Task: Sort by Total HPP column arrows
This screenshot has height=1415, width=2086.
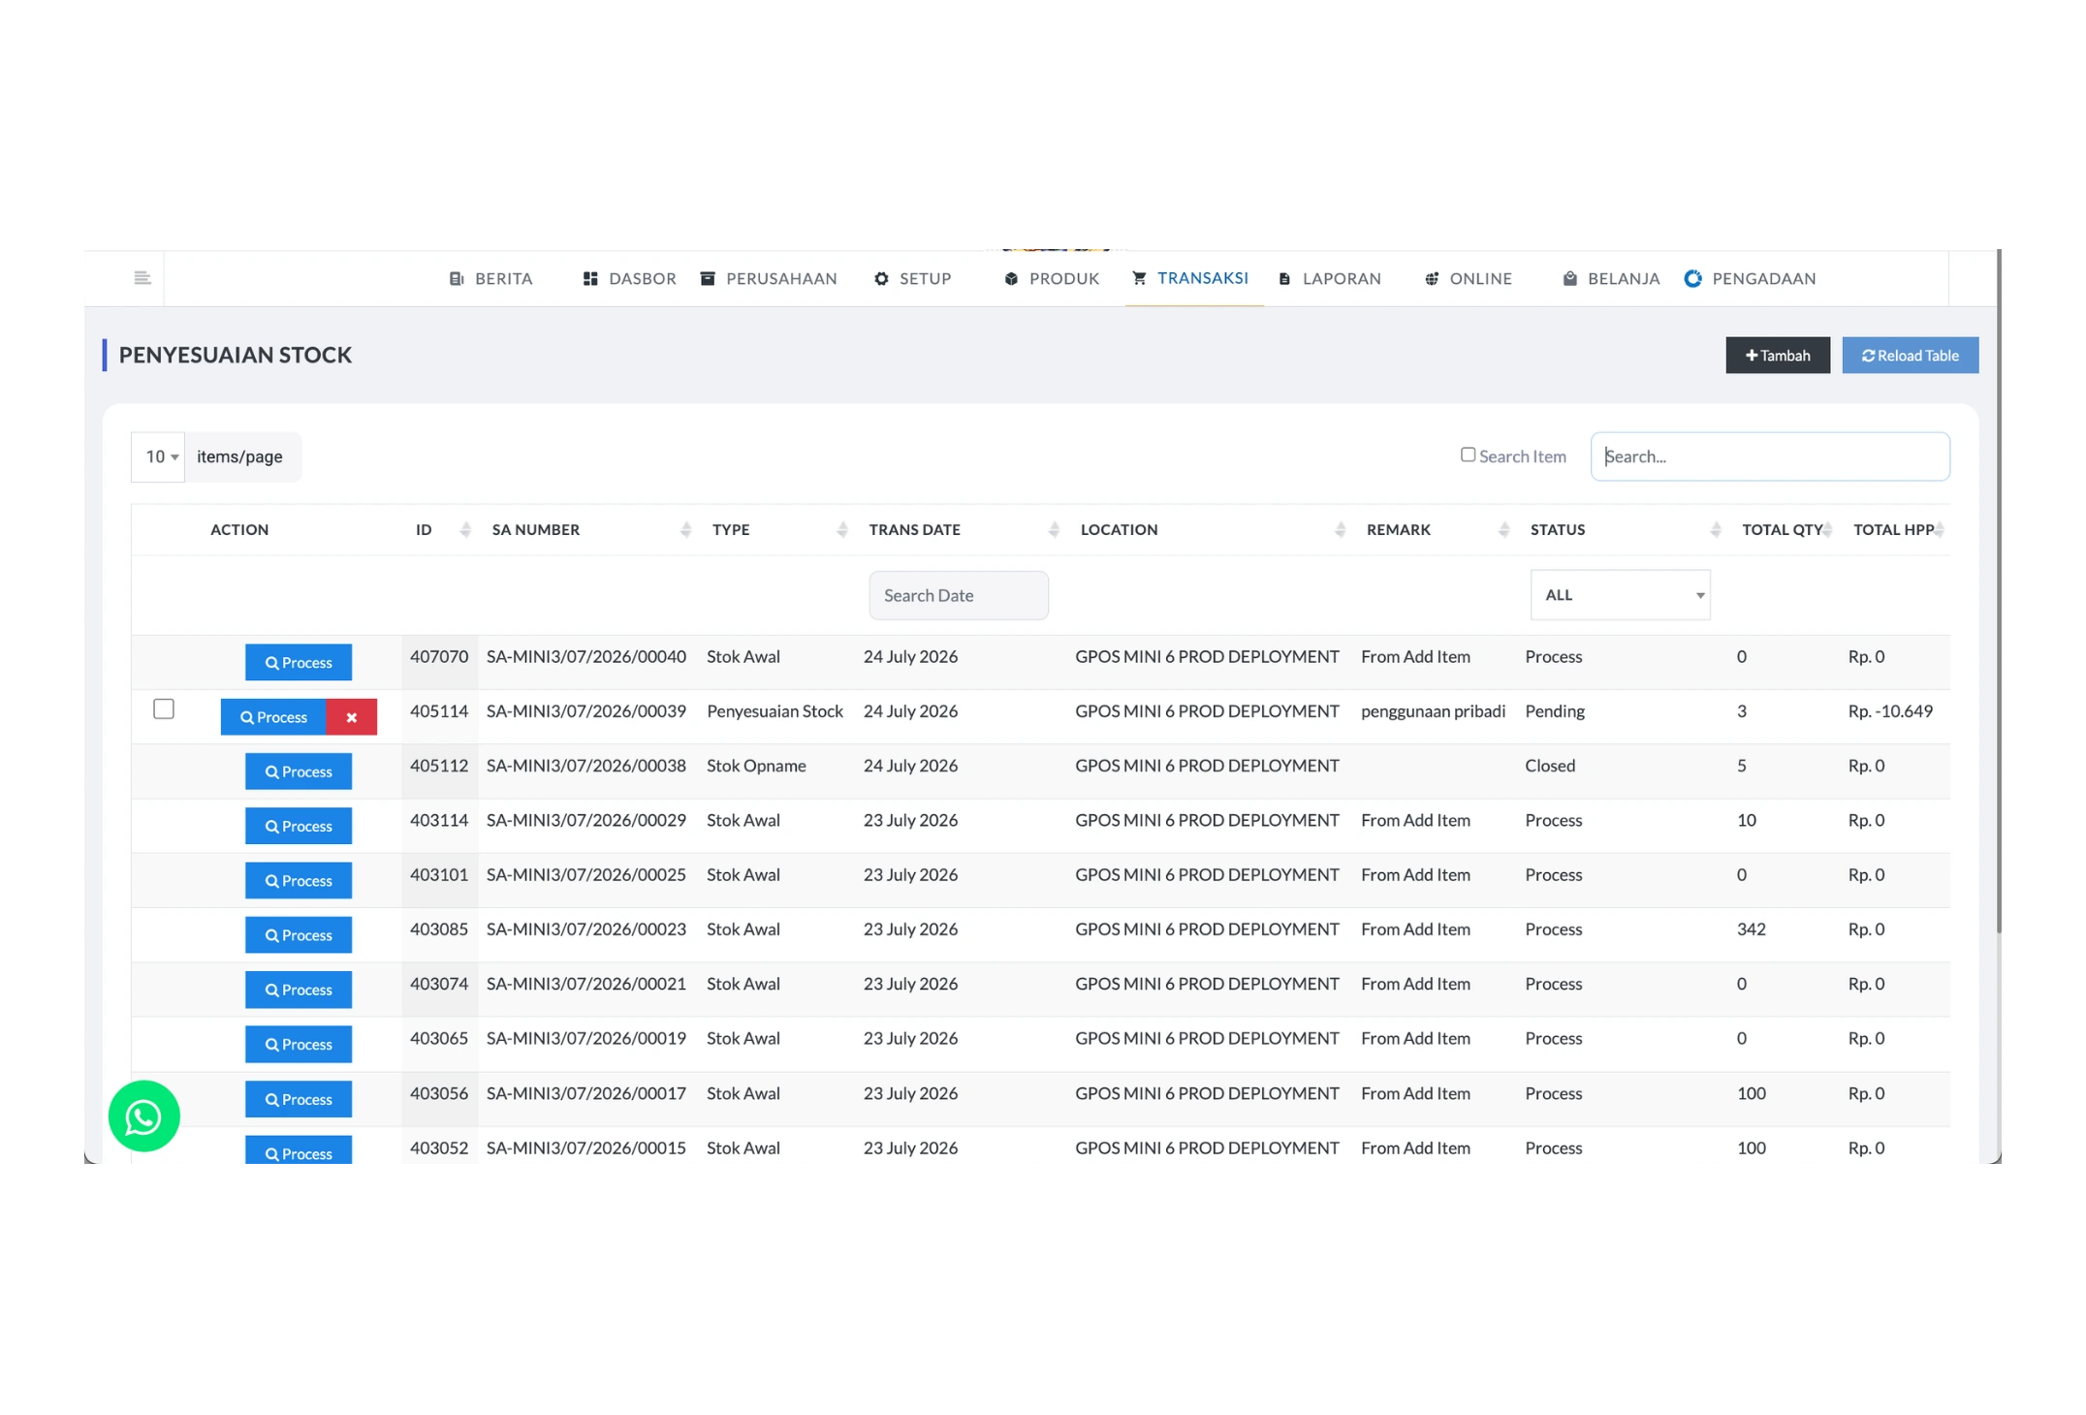Action: (1939, 529)
